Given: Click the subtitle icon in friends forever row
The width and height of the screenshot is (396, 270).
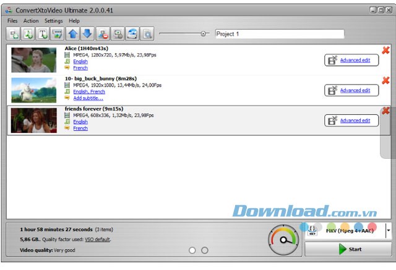Looking at the screenshot, I should pos(67,128).
